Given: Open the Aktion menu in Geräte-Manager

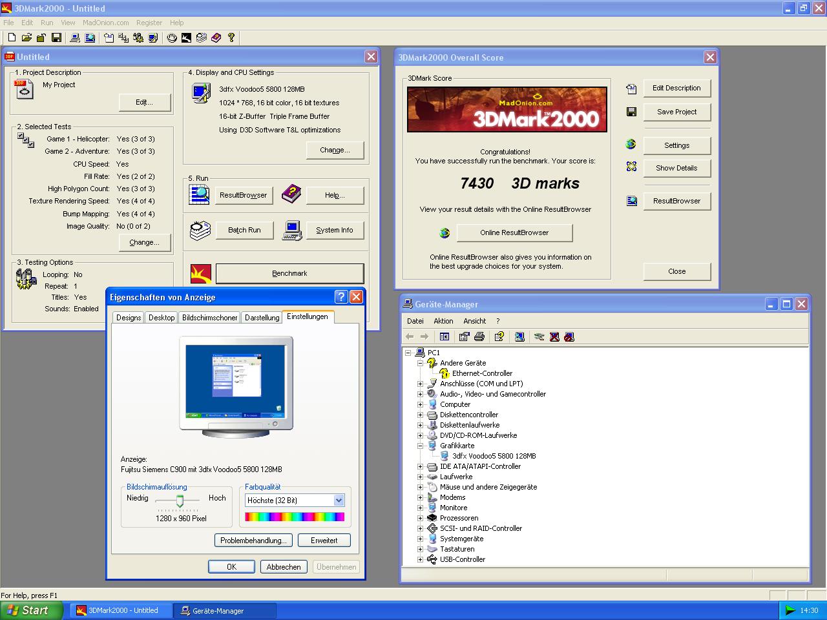Looking at the screenshot, I should coord(443,321).
